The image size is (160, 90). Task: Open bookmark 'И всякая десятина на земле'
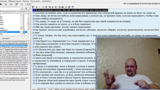click(14, 59)
